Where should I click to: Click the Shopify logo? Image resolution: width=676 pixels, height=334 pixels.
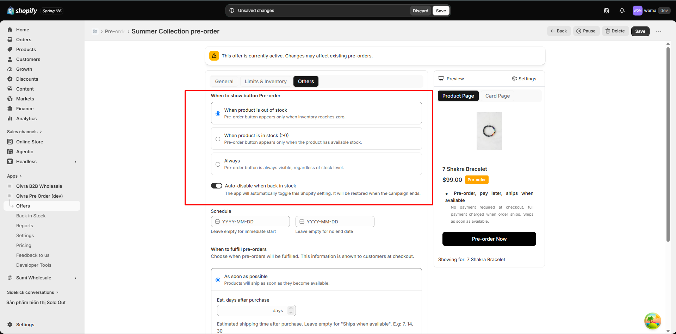point(22,11)
